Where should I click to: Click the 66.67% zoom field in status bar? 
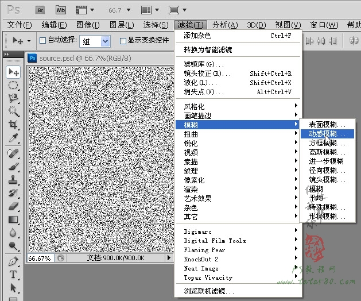[x=40, y=258]
